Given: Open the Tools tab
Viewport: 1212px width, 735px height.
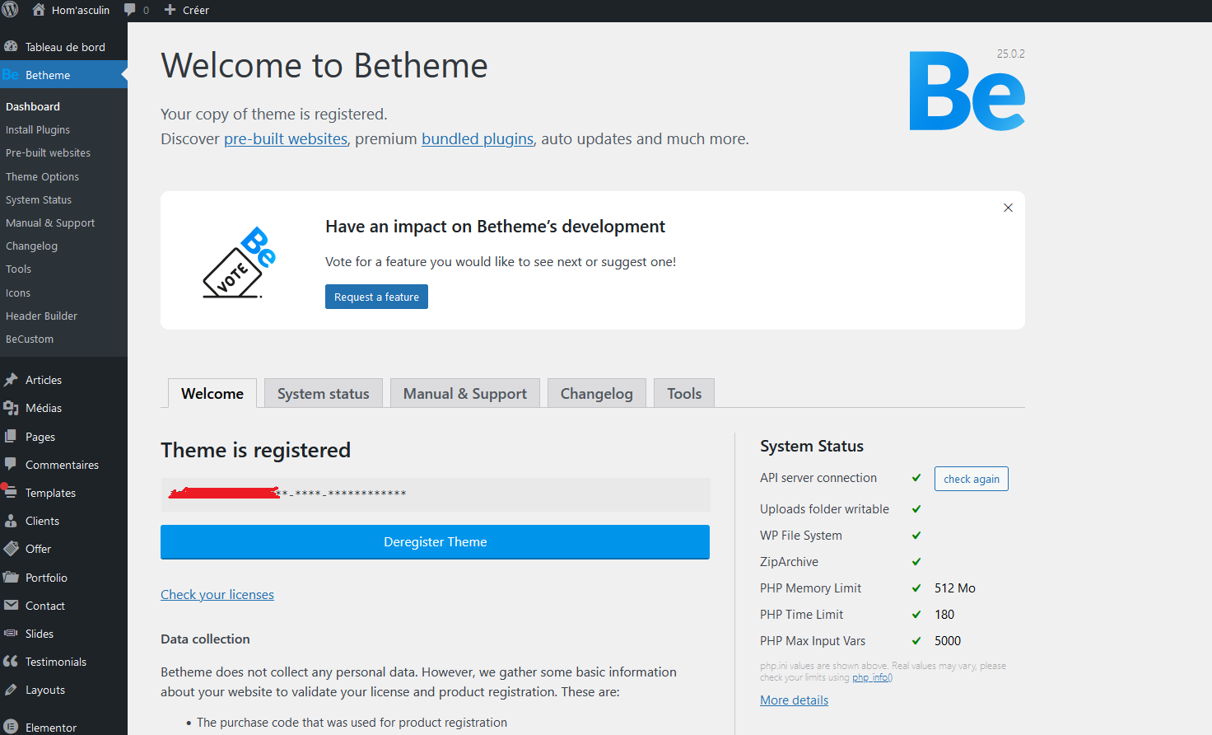Looking at the screenshot, I should coord(684,393).
